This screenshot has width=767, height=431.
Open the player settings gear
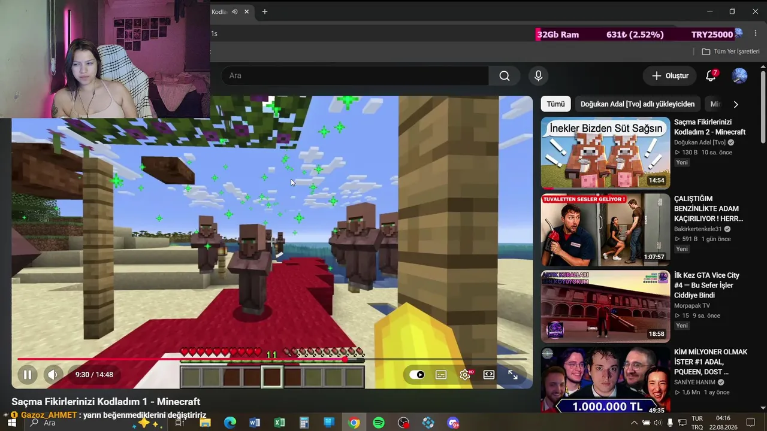(x=465, y=375)
